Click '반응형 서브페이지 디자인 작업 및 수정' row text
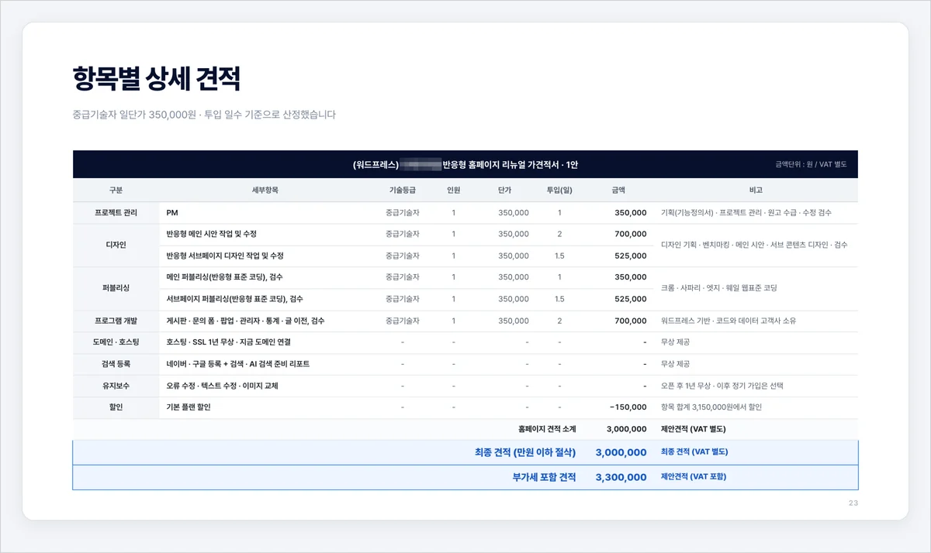This screenshot has width=931, height=553. point(225,256)
